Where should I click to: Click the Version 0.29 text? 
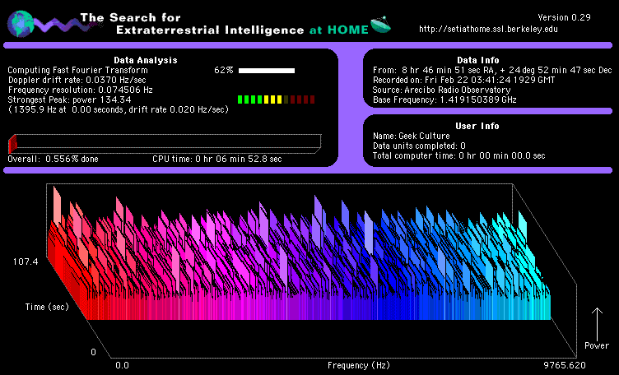click(x=565, y=17)
